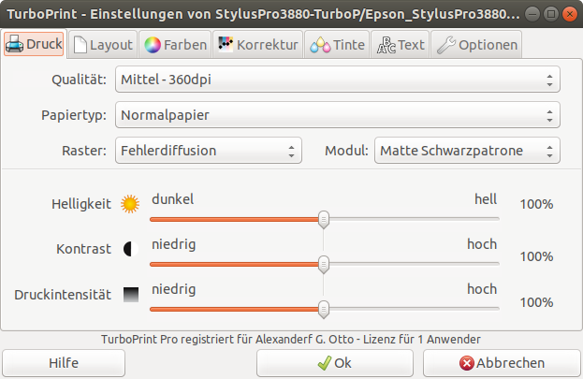Image resolution: width=583 pixels, height=379 pixels.
Task: Open the Tinte ink tab
Action: (x=337, y=44)
